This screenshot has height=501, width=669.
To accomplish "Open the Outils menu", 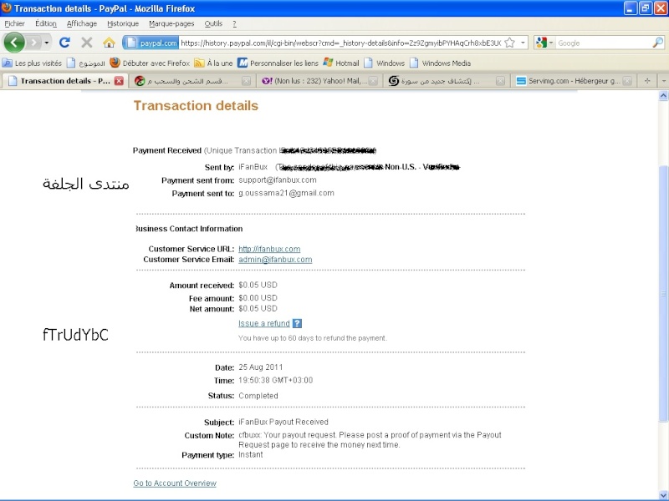I will 213,24.
